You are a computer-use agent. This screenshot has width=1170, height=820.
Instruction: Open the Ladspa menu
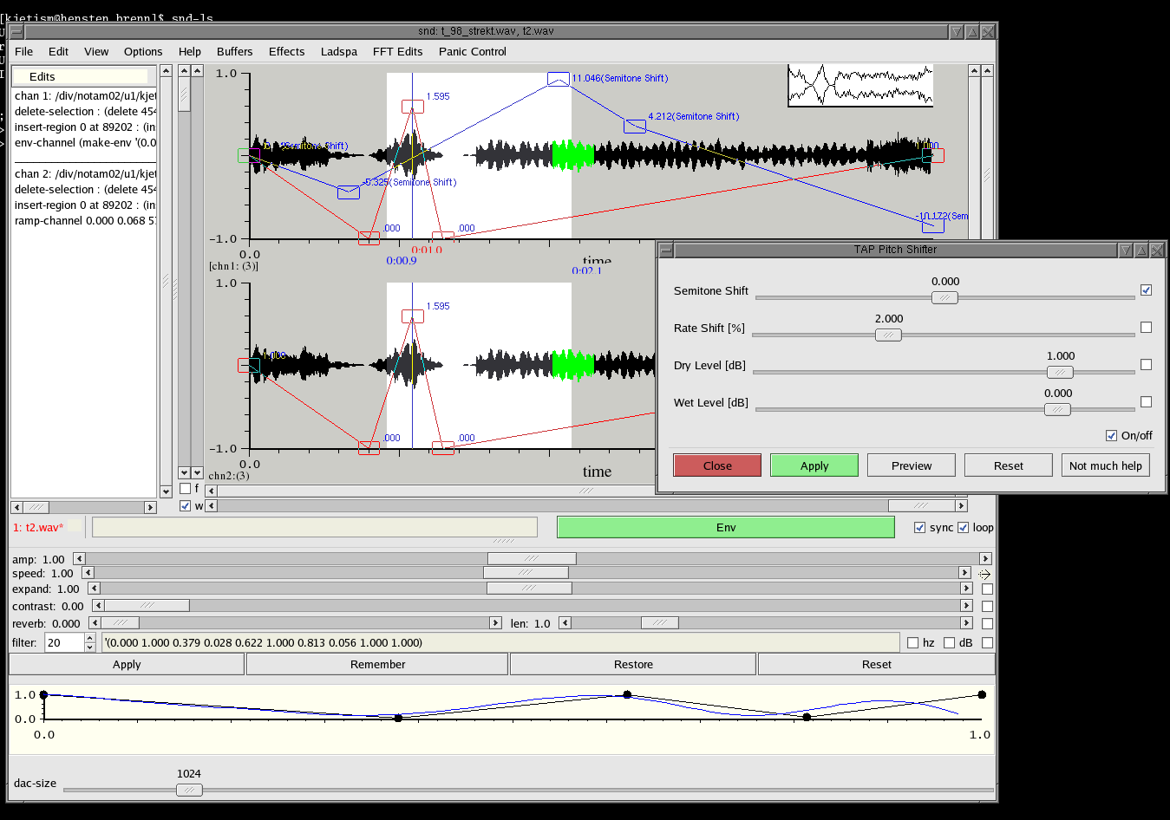(338, 52)
